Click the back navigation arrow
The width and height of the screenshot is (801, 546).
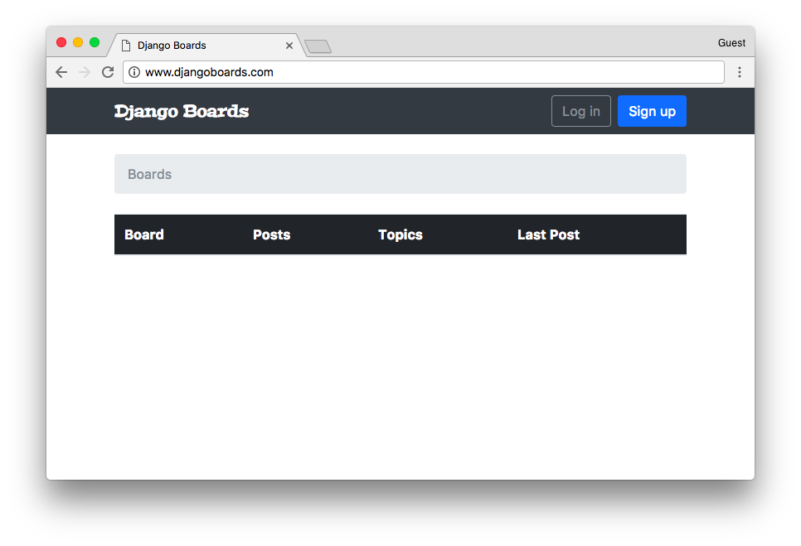point(61,72)
